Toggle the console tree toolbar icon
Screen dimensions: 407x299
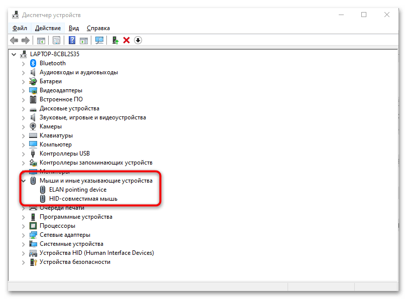(x=41, y=41)
